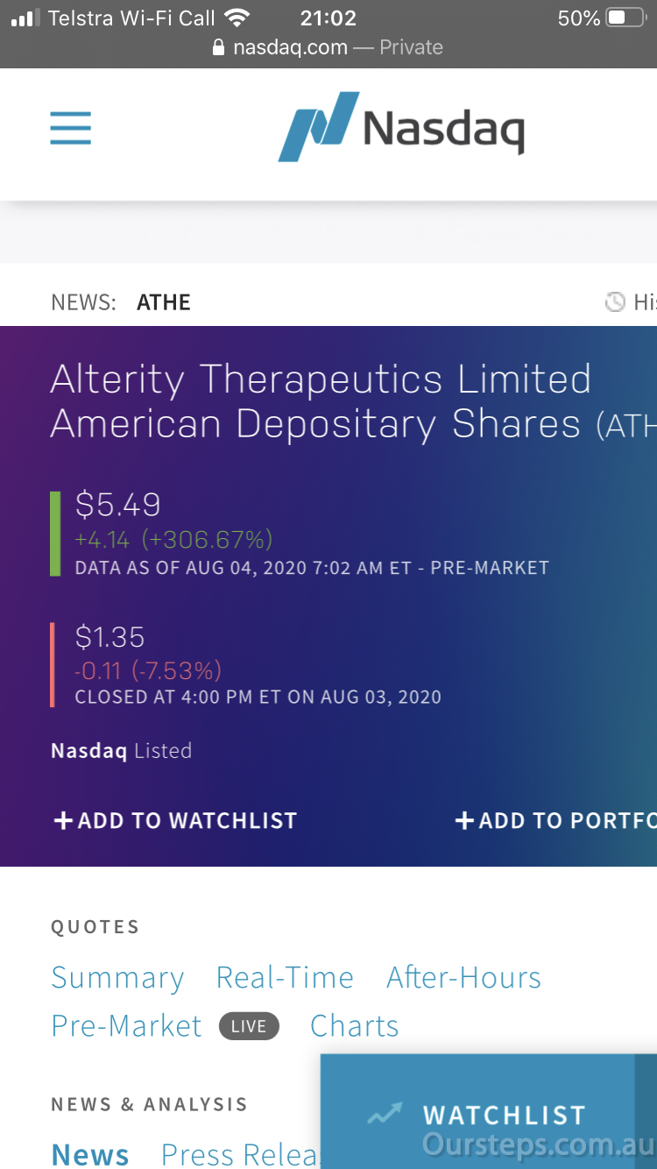Expand the floating Watchlist panel
Screen dimensions: 657x1169
click(504, 1115)
